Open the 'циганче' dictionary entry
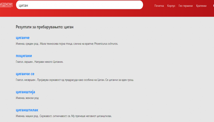This screenshot has width=214, height=122. pos(23,38)
